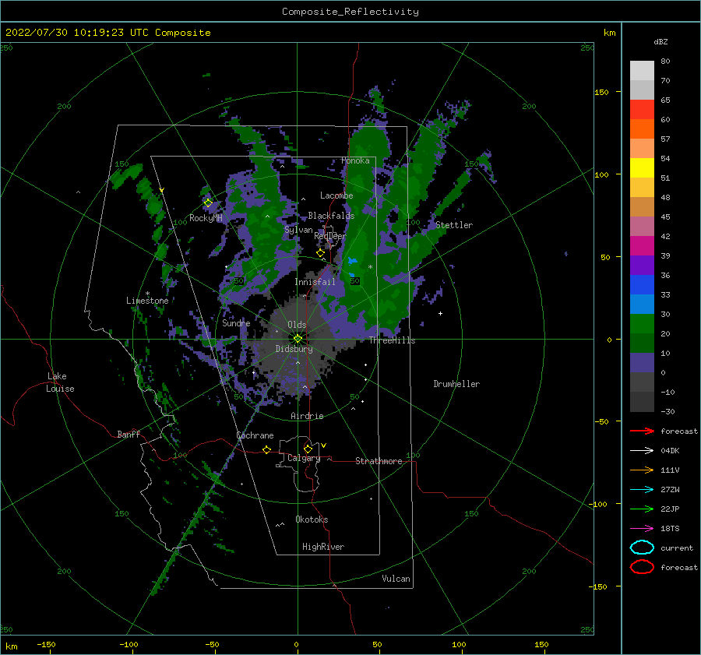Click the Vulcan town label

[x=396, y=579]
